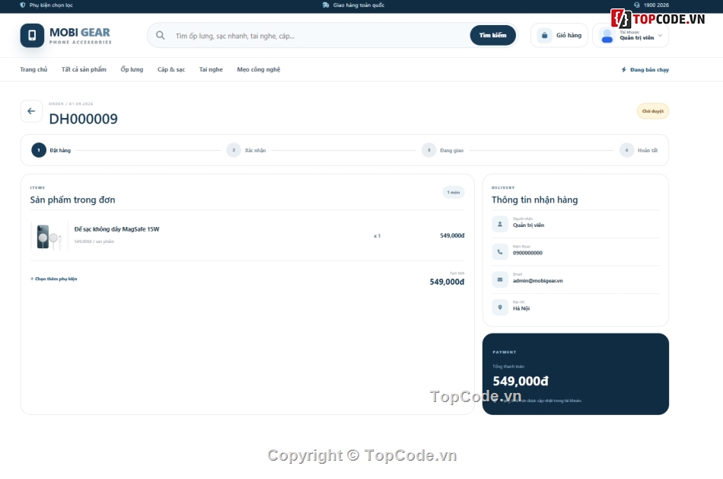
Task: Open Mẹo công nghệ menu item
Action: tap(259, 70)
